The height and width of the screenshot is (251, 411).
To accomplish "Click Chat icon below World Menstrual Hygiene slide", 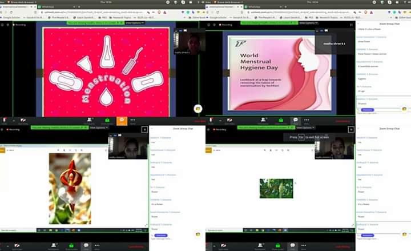I will tap(295, 121).
